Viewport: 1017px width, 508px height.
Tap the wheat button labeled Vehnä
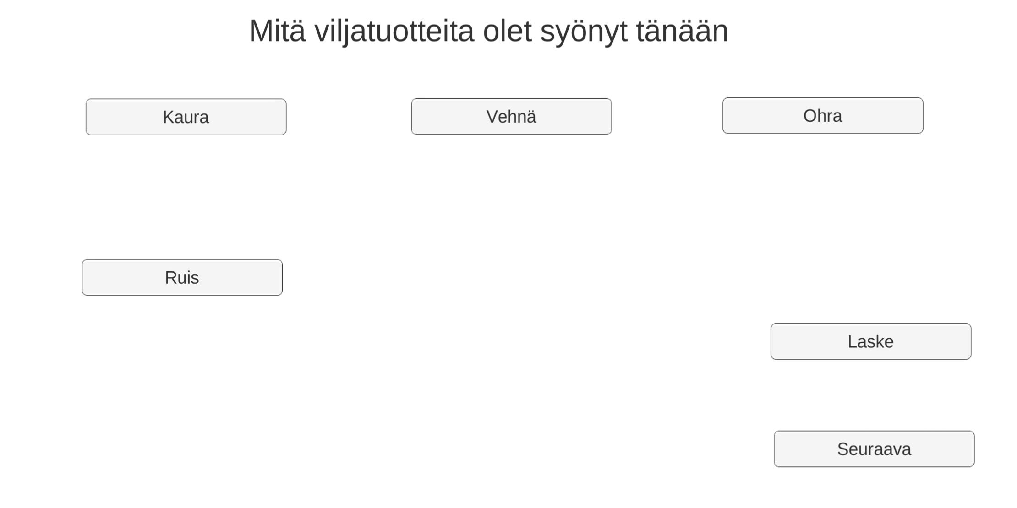coord(511,117)
